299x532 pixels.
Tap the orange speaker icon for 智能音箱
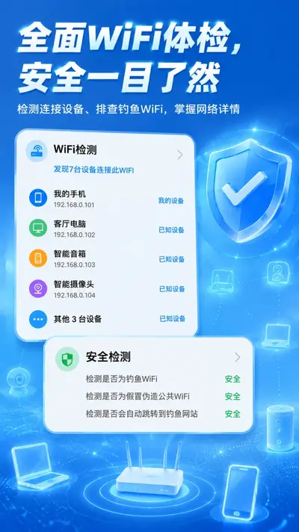point(38,258)
